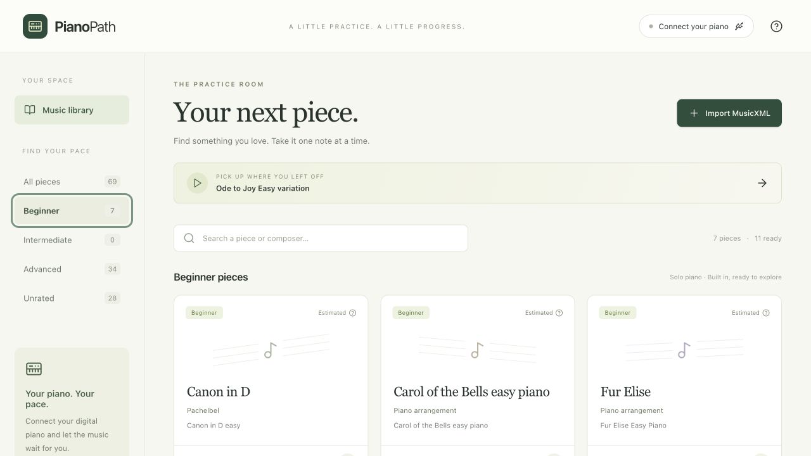Open the Fur Elise piece card
Screen dimensions: 811x456
684,376
